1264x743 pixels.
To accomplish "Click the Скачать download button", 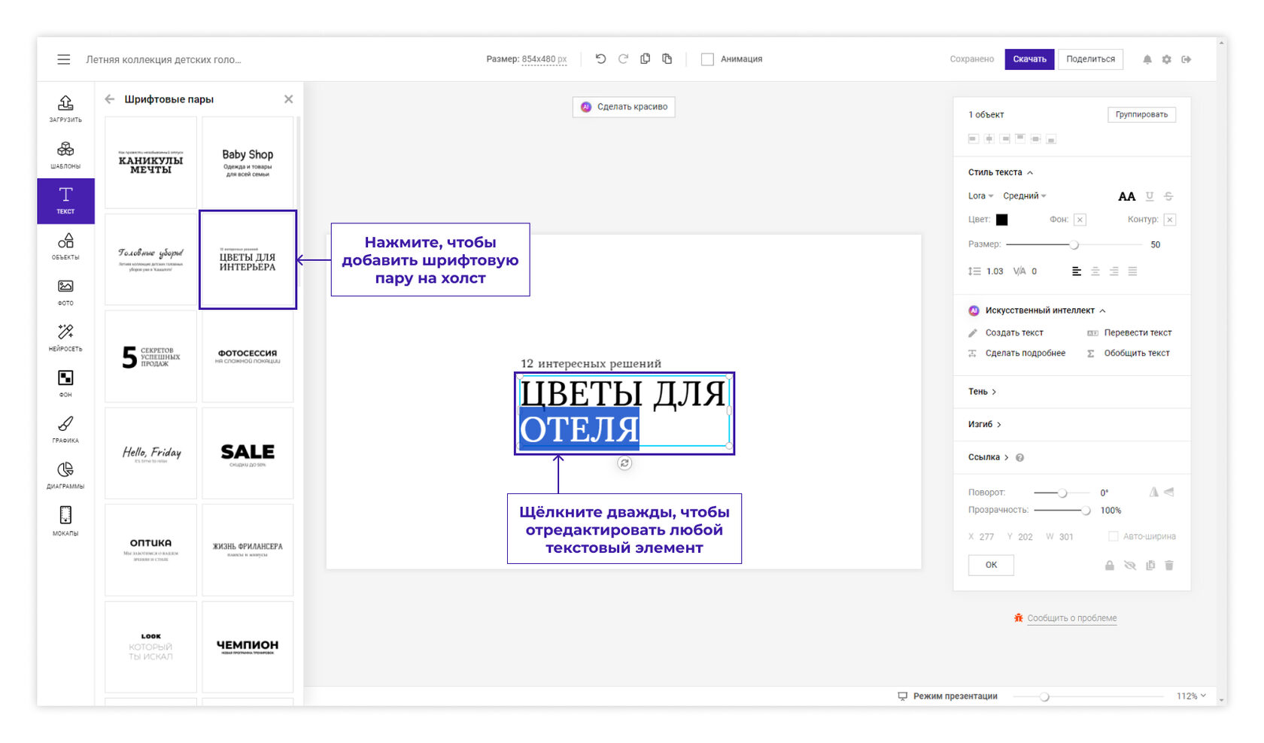I will click(x=1029, y=59).
